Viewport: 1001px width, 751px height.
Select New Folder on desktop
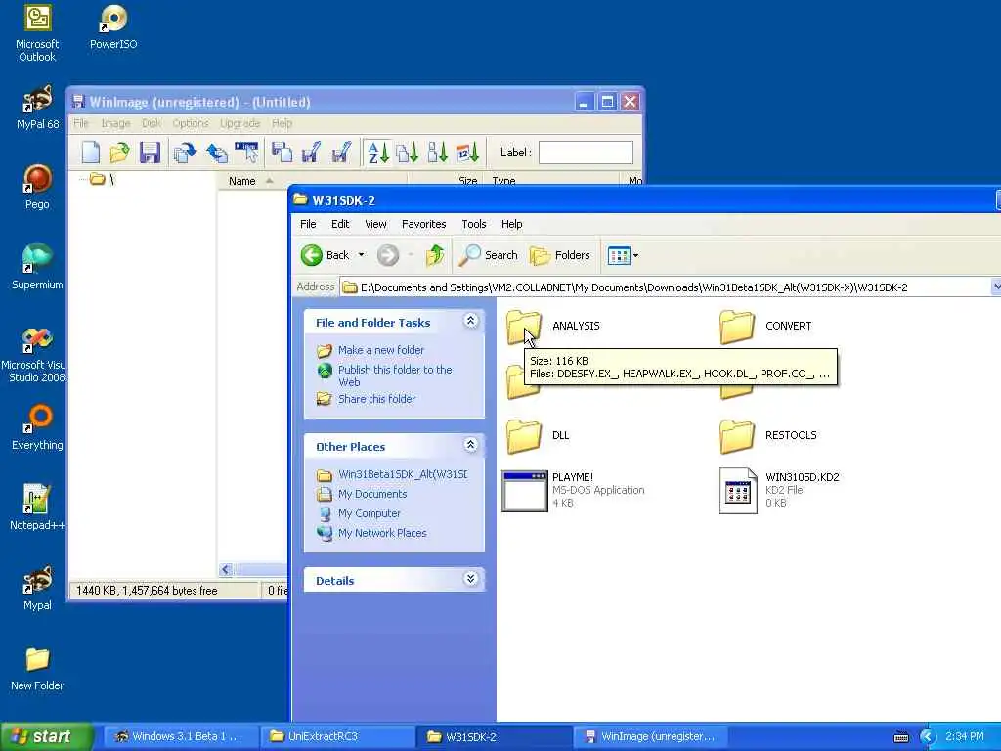[37, 669]
